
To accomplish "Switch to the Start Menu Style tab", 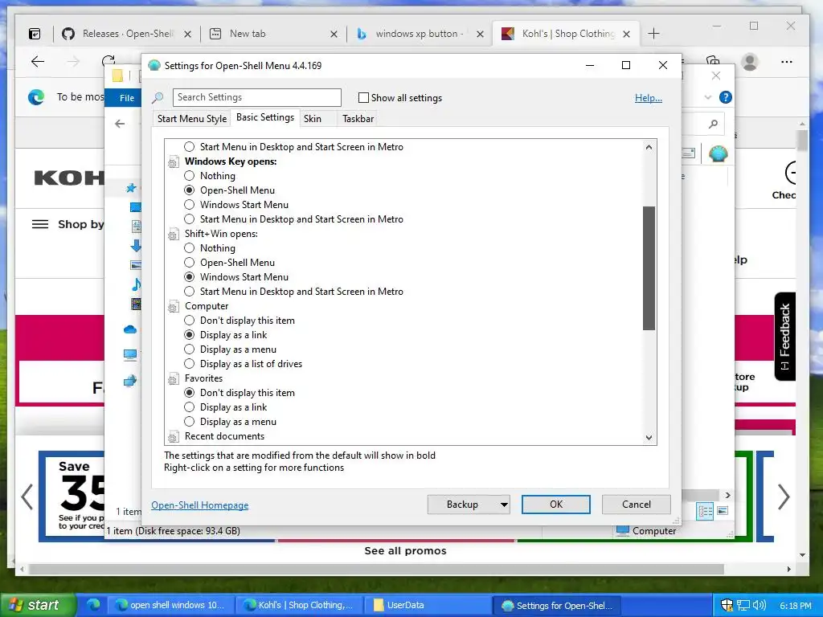I will pos(192,119).
